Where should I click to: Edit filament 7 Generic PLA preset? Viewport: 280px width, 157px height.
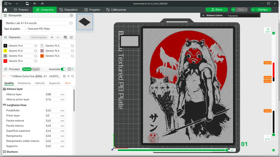36,61
